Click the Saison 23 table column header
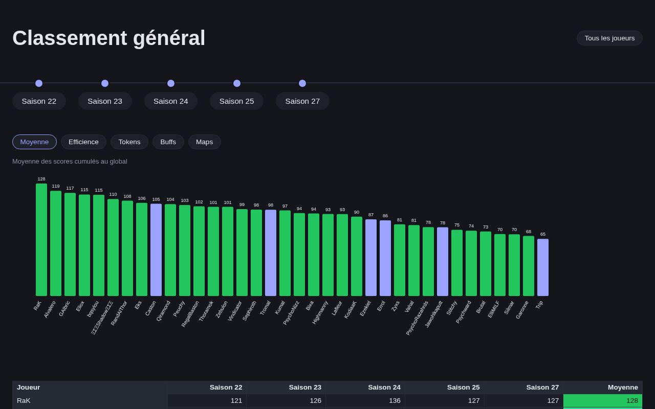The height and width of the screenshot is (409, 655). tap(286, 388)
